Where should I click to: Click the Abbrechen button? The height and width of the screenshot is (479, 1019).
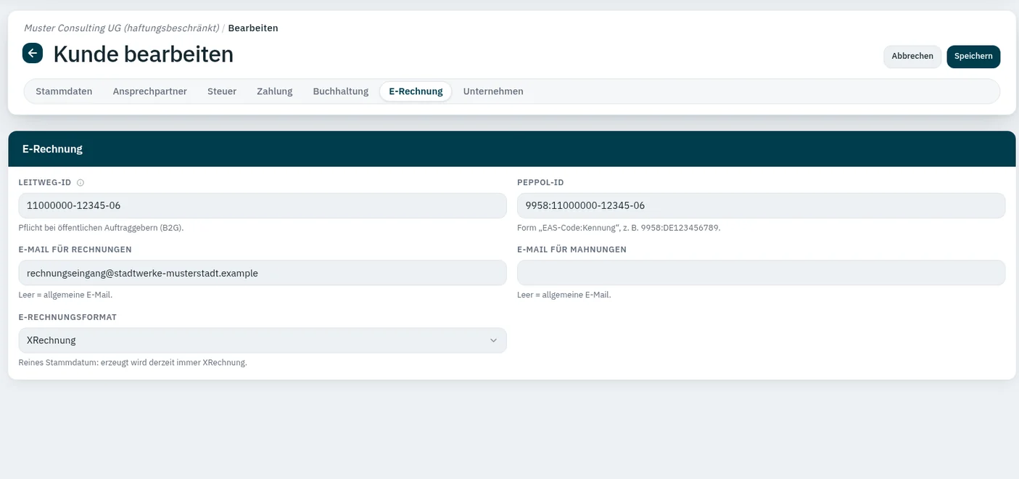click(912, 57)
